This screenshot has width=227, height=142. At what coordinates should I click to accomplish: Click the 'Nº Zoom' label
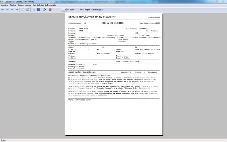[x=71, y=10]
